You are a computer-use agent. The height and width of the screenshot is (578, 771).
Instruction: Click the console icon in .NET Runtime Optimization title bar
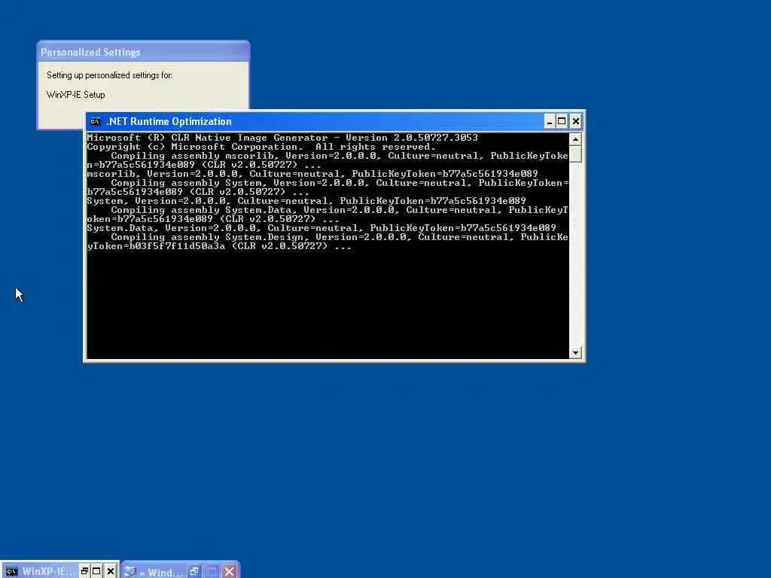[96, 121]
